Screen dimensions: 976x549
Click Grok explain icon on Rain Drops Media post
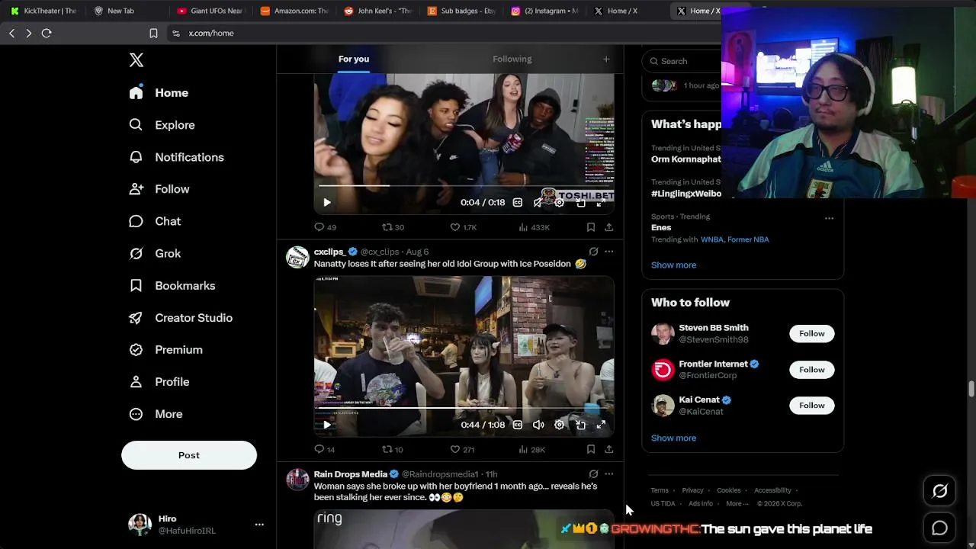pyautogui.click(x=593, y=474)
